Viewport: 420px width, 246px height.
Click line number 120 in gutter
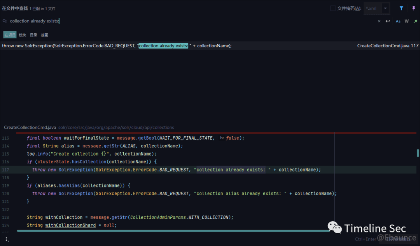pyautogui.click(x=5, y=194)
